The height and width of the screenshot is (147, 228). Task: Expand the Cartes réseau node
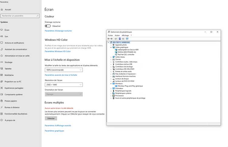(111, 57)
